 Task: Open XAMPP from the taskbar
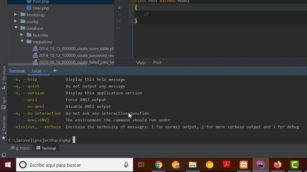pos(244,165)
